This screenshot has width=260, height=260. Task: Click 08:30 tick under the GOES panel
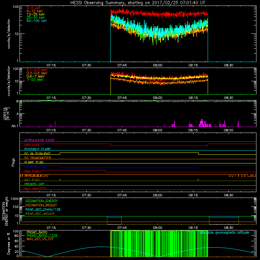tap(228, 130)
